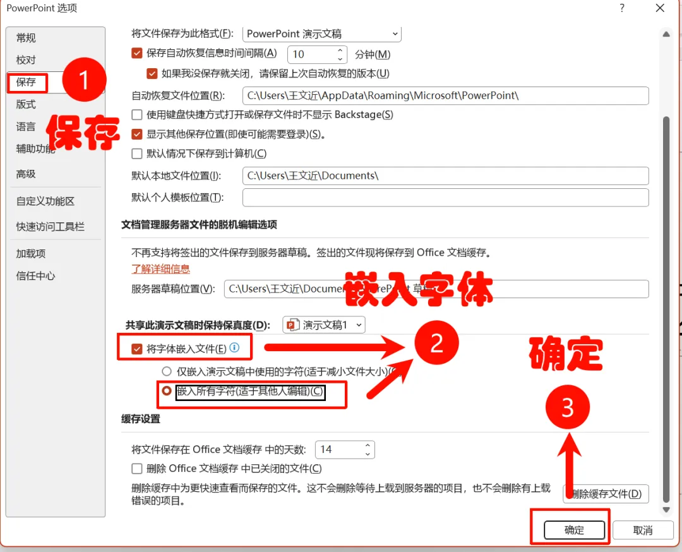
Task: Click the help question mark icon
Action: (x=623, y=8)
